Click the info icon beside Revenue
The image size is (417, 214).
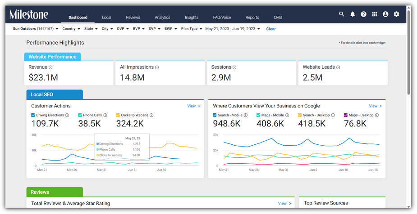50,67
